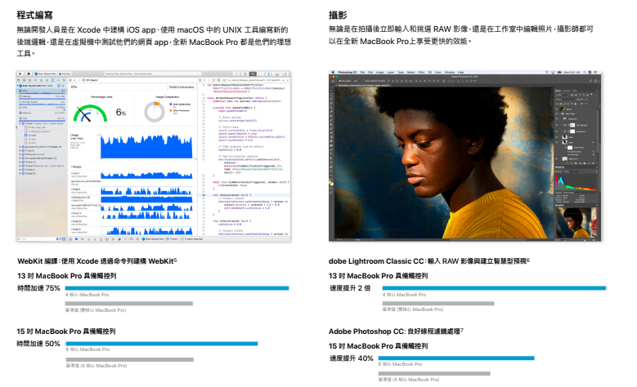Click the battery icon in macOS menu bar
Image resolution: width=637 pixels, height=387 pixels.
559,72
